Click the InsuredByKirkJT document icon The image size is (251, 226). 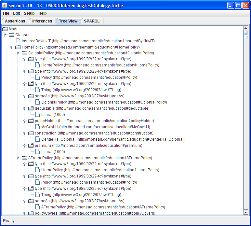18,41
